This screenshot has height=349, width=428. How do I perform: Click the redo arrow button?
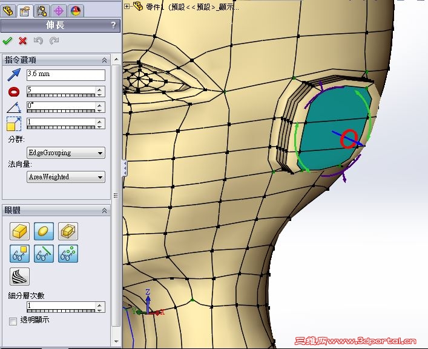[x=54, y=41]
